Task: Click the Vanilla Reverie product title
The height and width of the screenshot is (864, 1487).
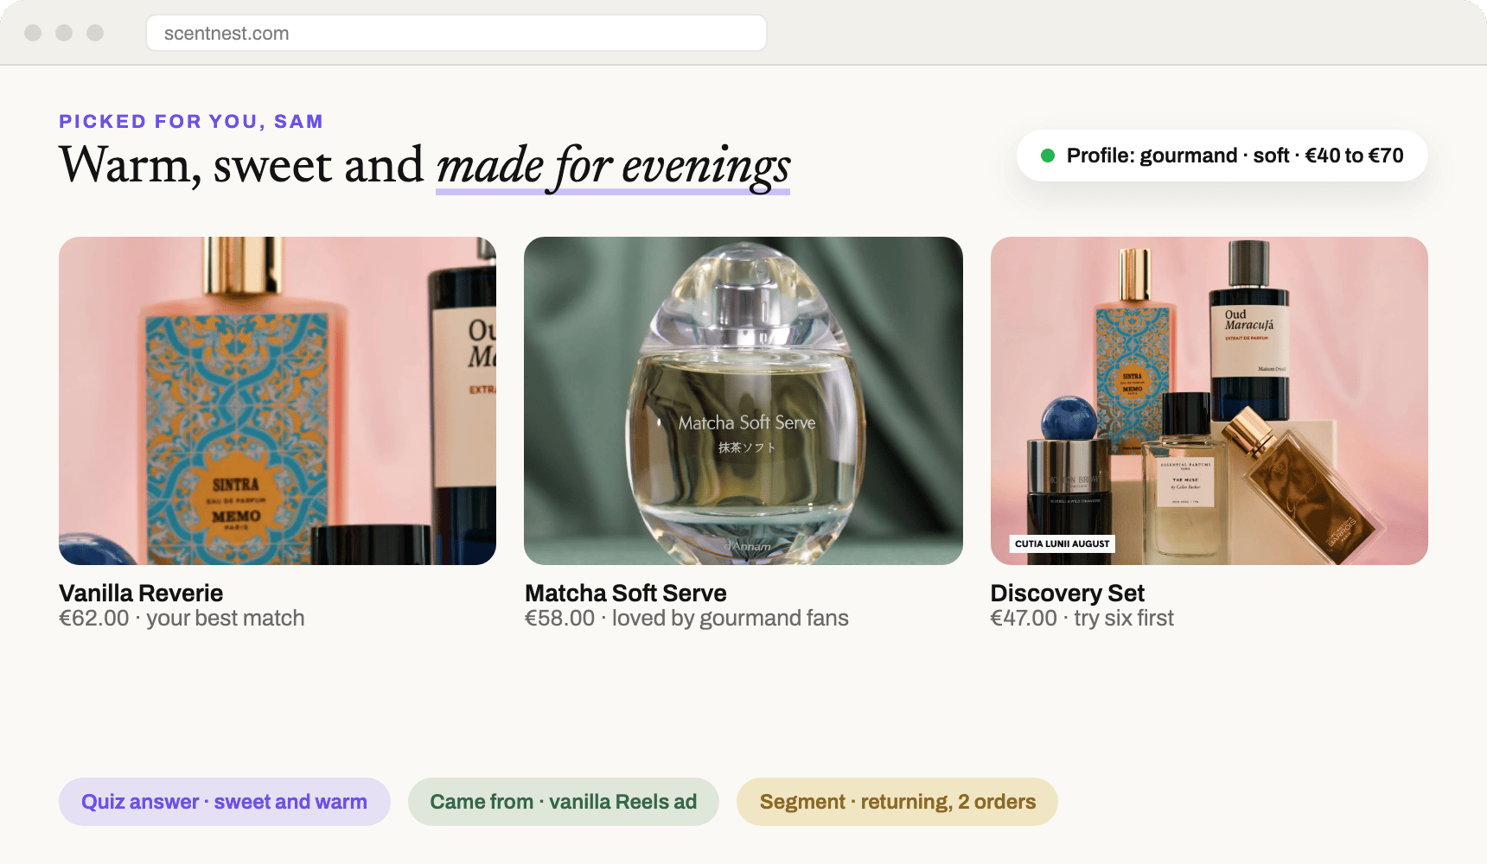Action: (x=141, y=593)
